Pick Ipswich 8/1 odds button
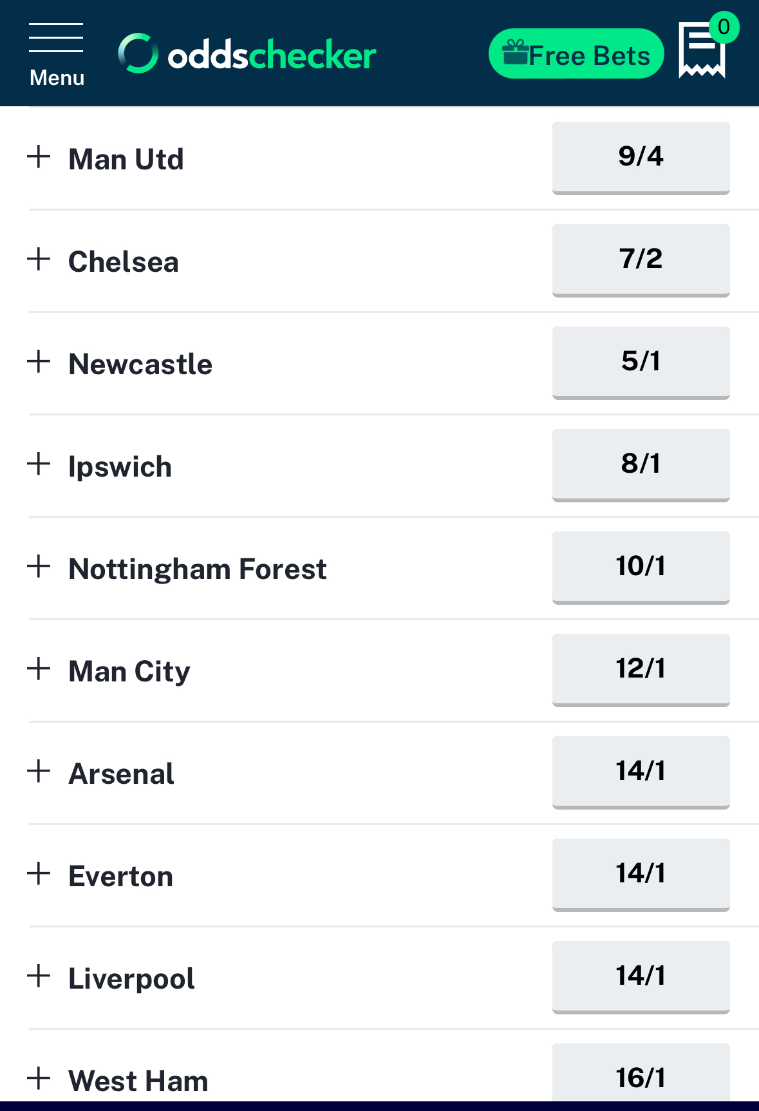 641,464
